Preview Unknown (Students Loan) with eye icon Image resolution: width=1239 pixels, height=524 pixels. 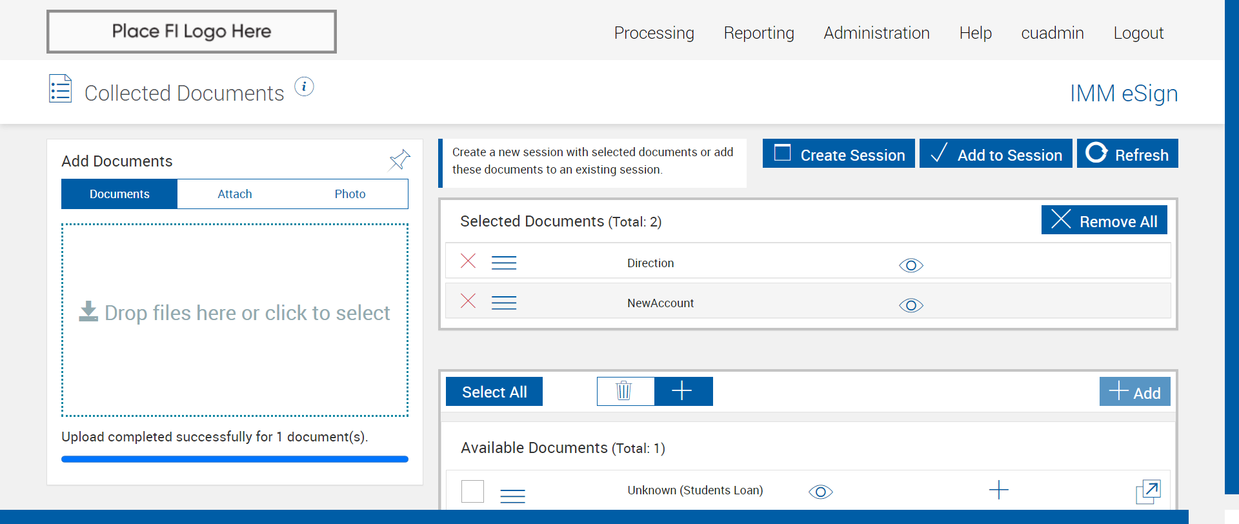(x=820, y=492)
